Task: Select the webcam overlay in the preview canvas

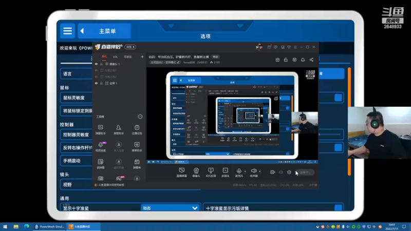Action: 305,122
